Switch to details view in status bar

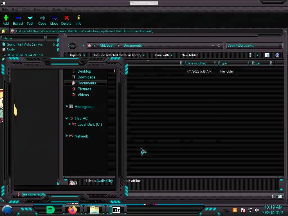[x=273, y=196]
